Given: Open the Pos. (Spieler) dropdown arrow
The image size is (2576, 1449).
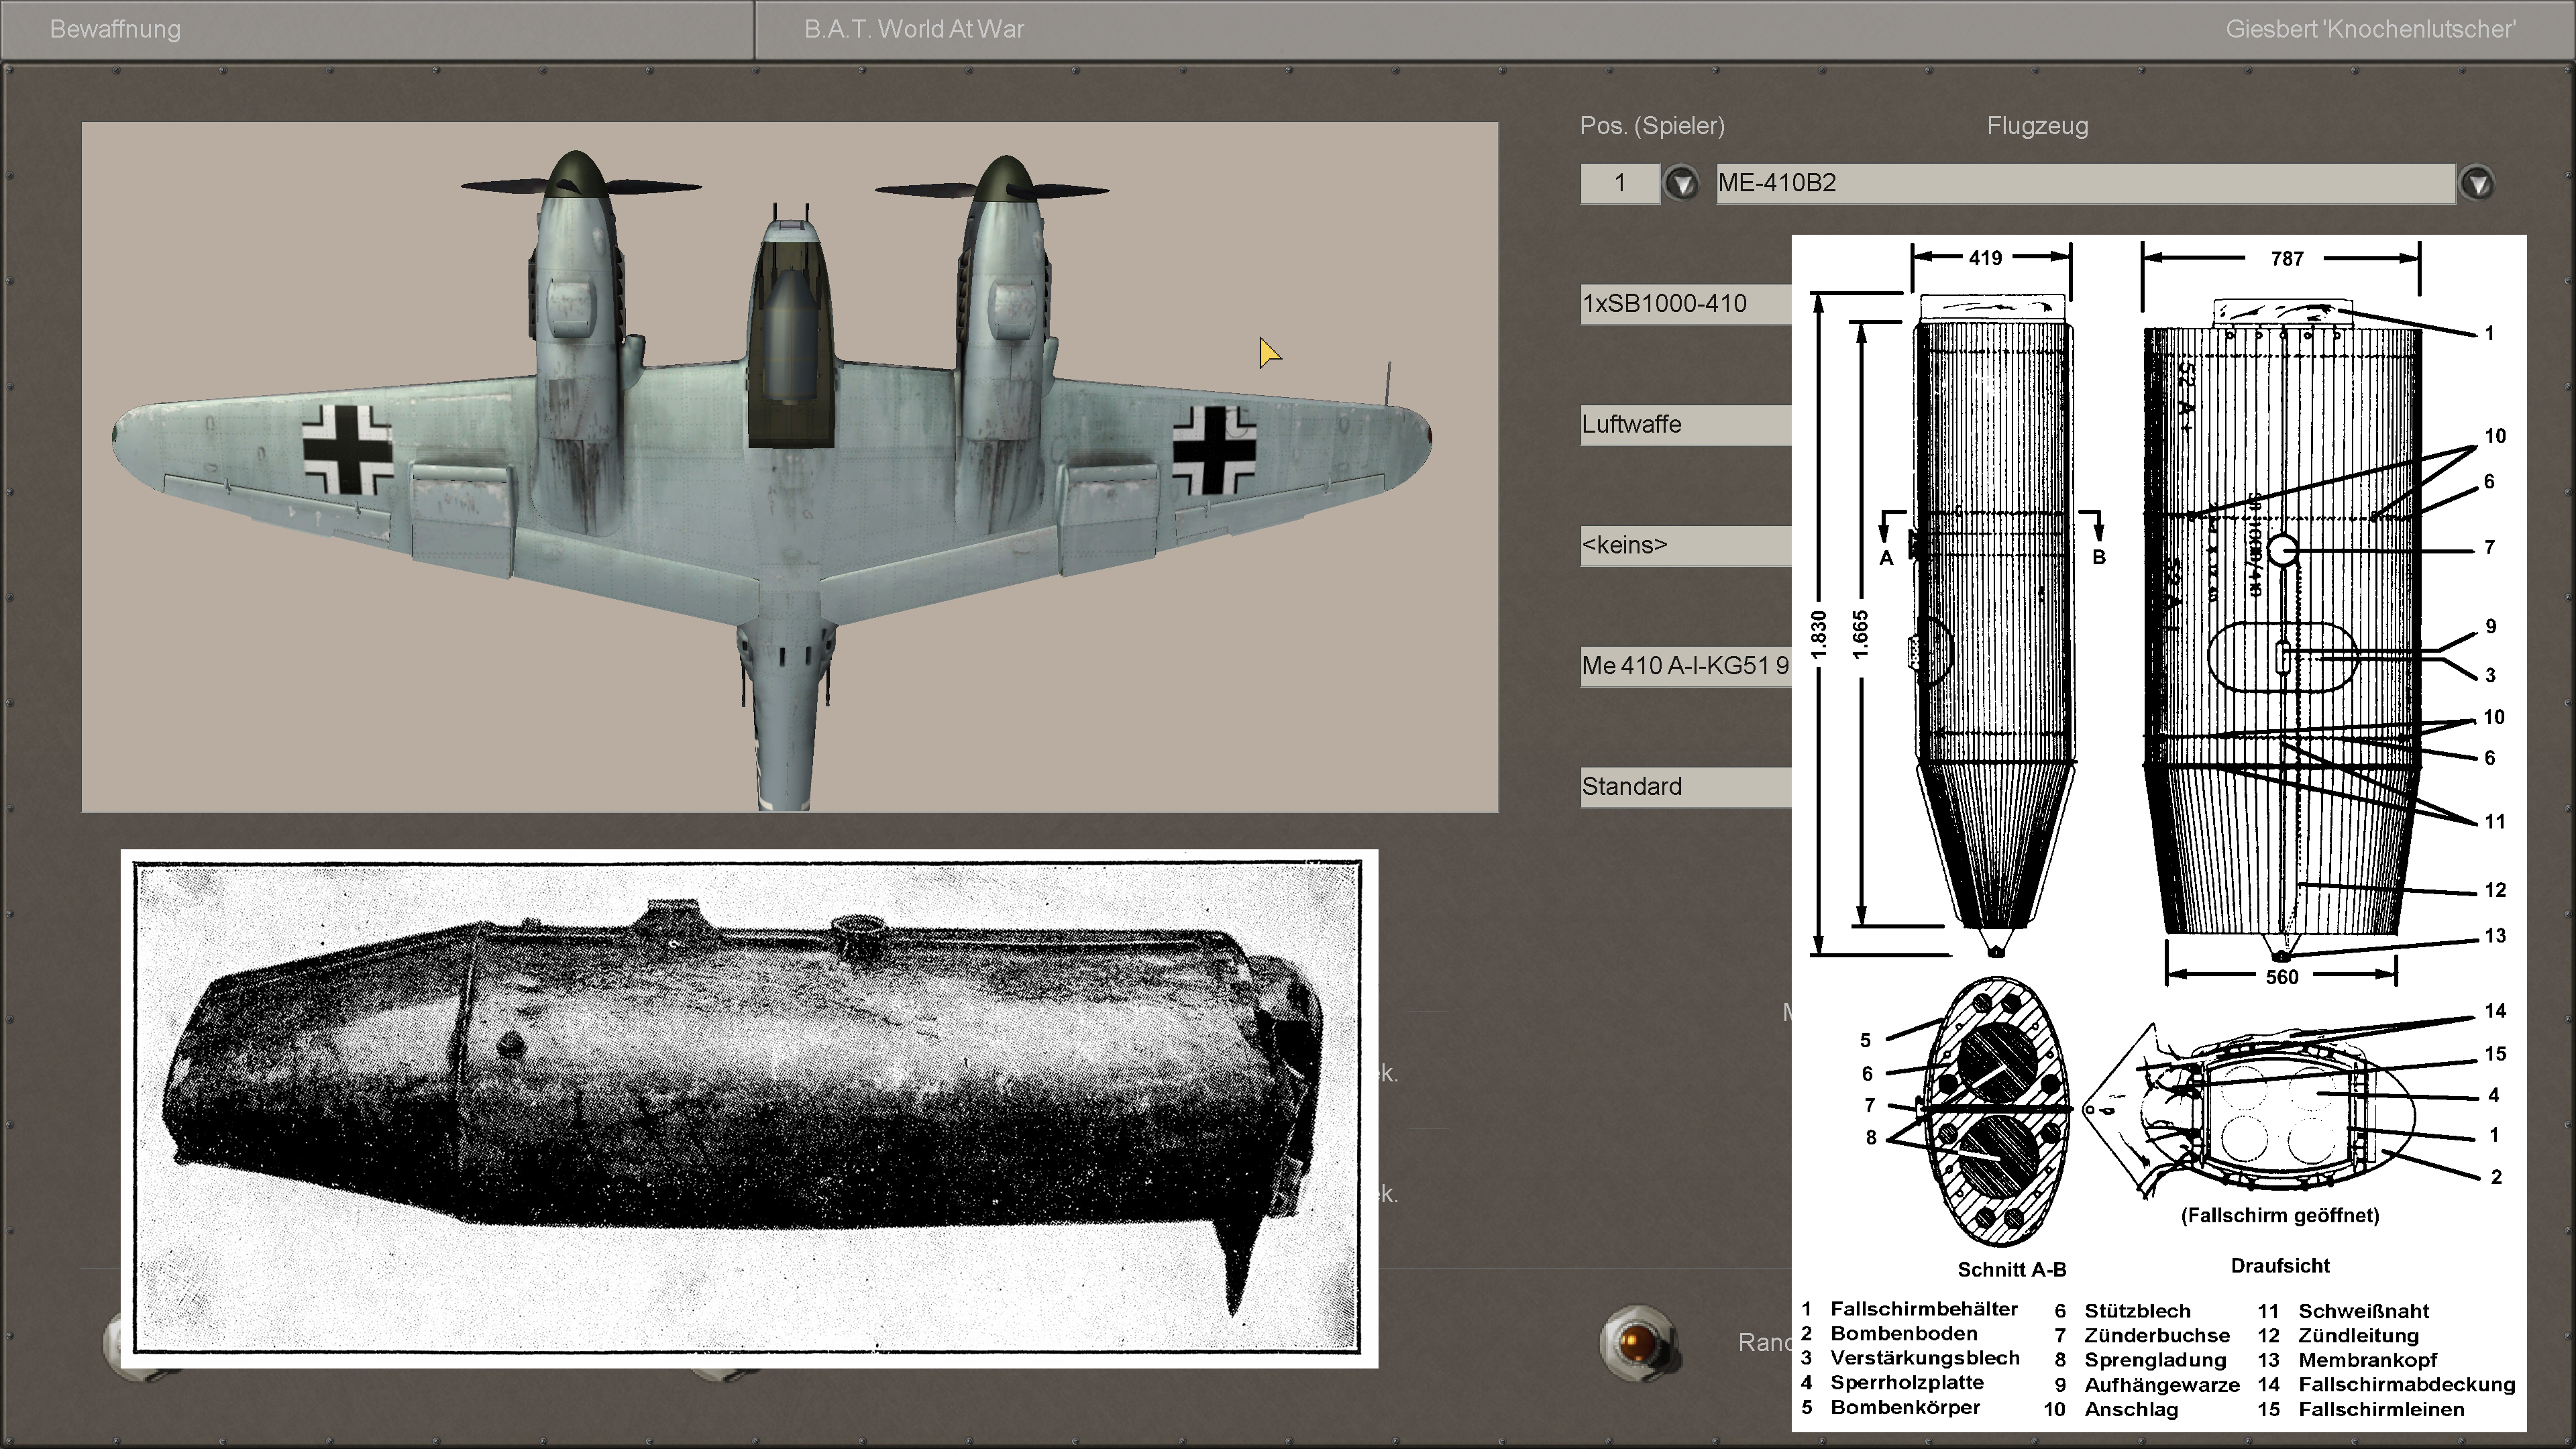Looking at the screenshot, I should [x=1681, y=184].
